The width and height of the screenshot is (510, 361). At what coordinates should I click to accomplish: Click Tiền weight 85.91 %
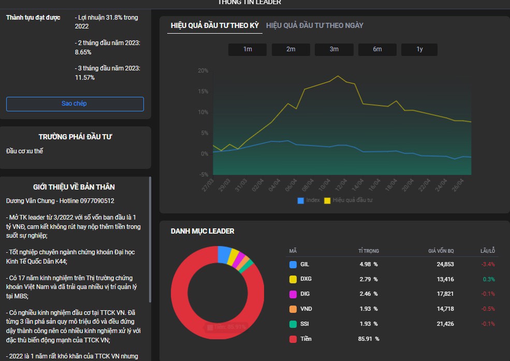[369, 339]
